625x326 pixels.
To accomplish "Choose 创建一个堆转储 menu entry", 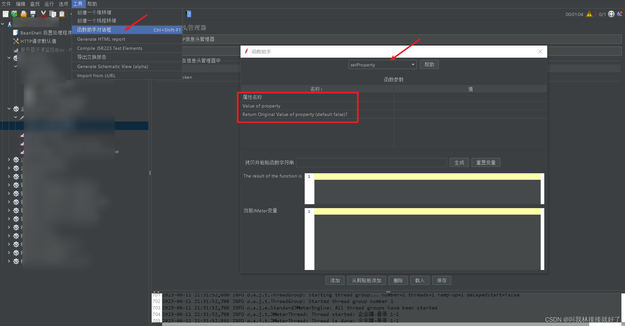I will pos(127,12).
